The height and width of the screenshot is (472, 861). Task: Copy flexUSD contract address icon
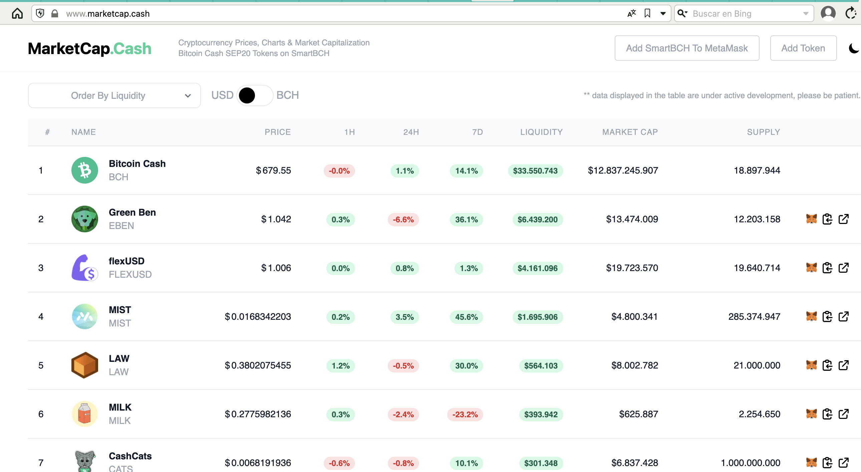point(827,268)
